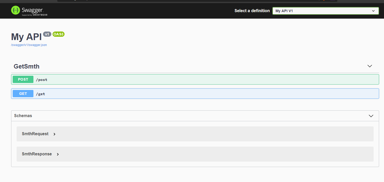384x182 pixels.
Task: Expand the SmthRequest schema arrow
Action: (54, 134)
